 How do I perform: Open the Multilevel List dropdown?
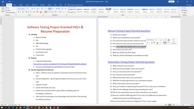tap(53, 9)
